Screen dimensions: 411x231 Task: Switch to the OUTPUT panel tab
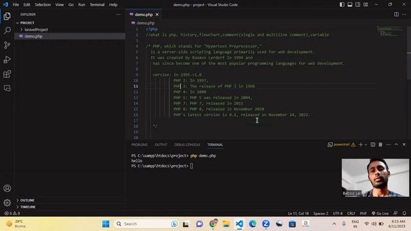[x=161, y=144]
